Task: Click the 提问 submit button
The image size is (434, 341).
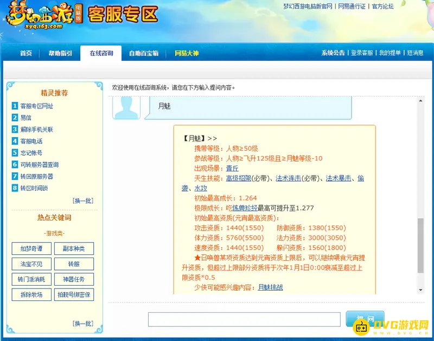Action: 365,319
